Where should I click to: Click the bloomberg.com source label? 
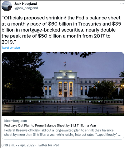point(16,121)
